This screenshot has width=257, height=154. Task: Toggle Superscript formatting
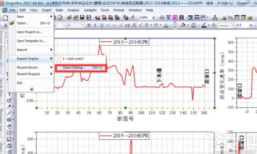pyautogui.click(x=108, y=25)
